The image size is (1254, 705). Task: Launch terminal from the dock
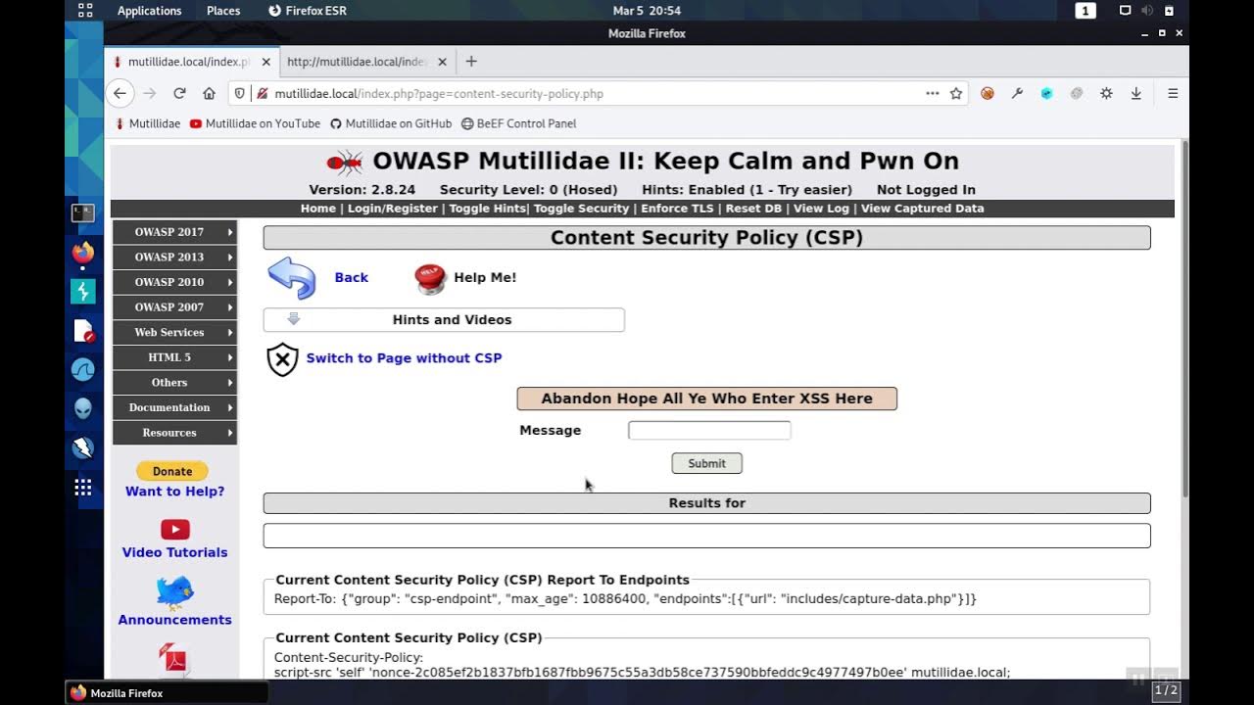[83, 211]
